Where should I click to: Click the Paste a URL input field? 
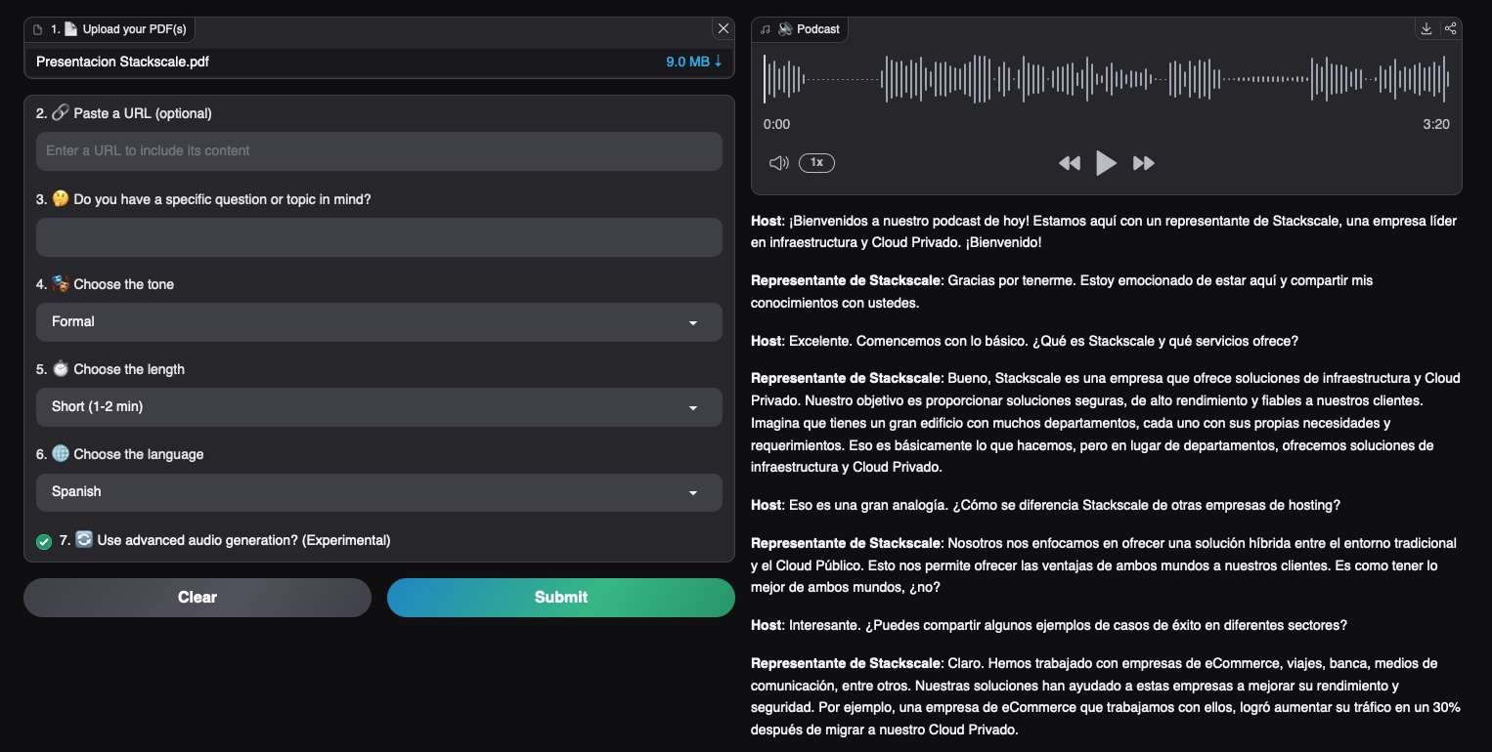[378, 151]
